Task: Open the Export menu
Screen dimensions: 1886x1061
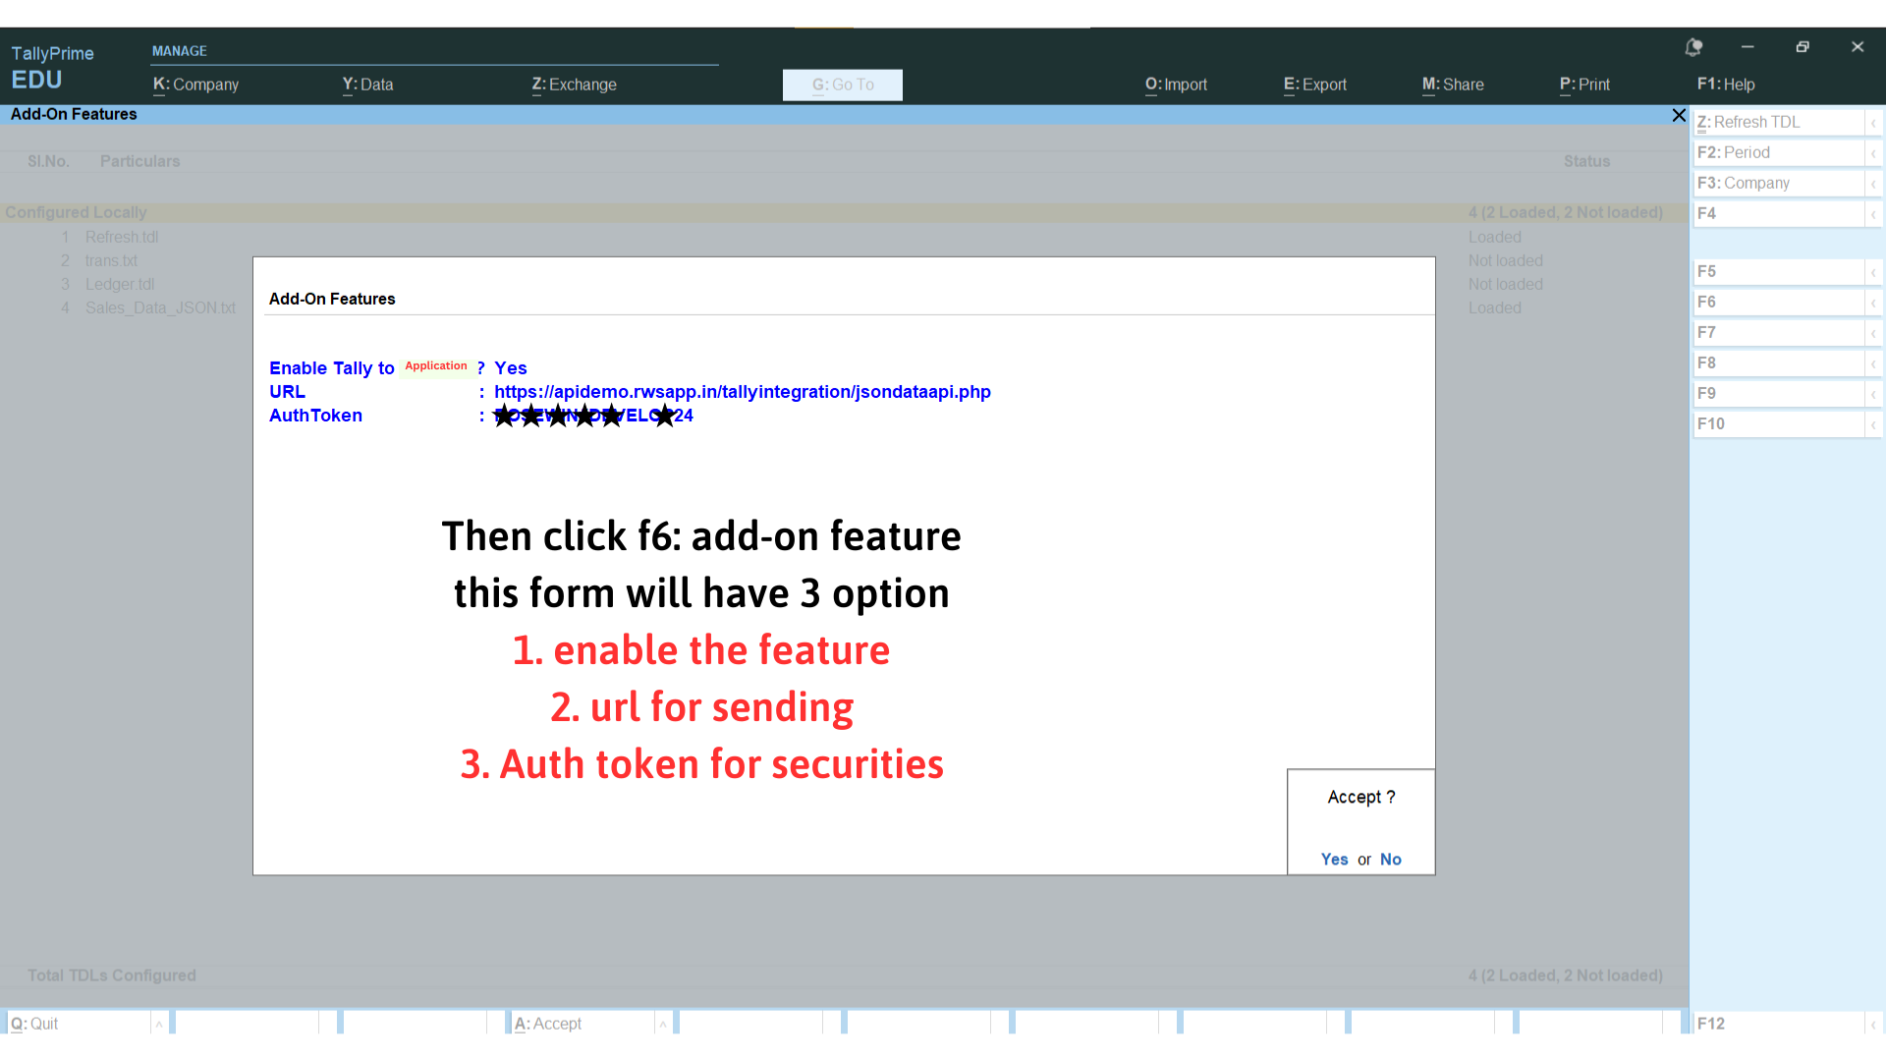Action: click(1314, 84)
